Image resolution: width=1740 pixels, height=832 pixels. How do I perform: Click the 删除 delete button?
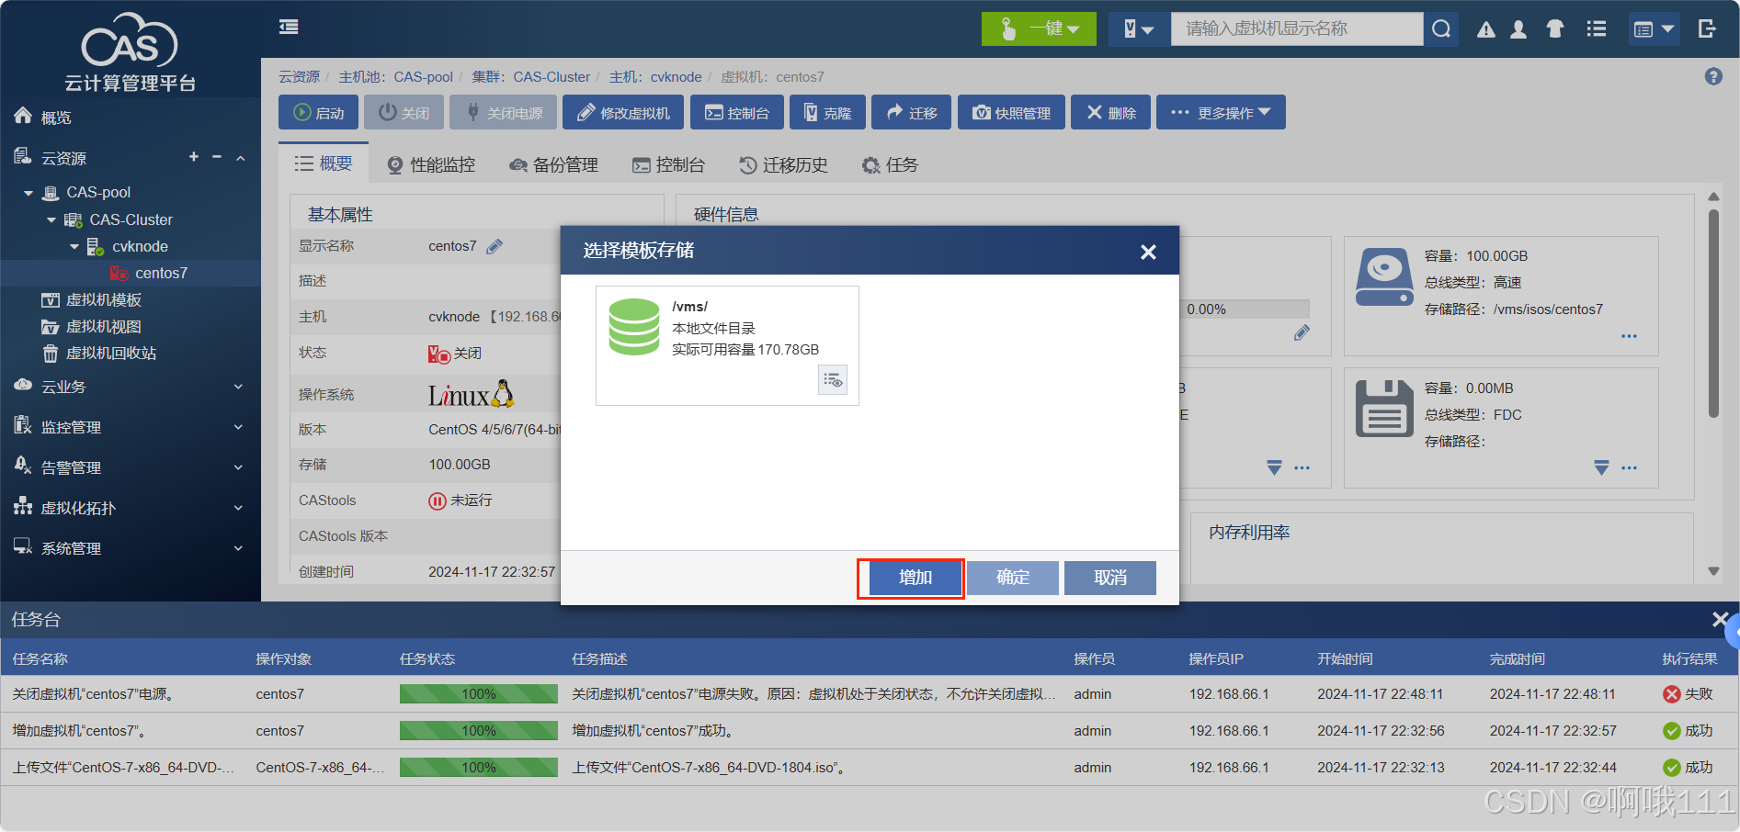1111,112
